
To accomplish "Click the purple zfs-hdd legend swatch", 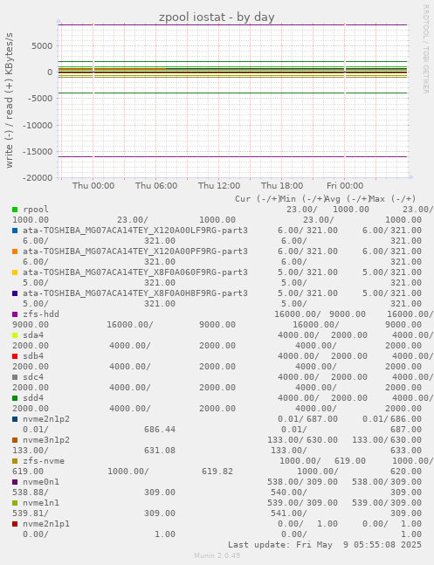I will click(x=15, y=314).
